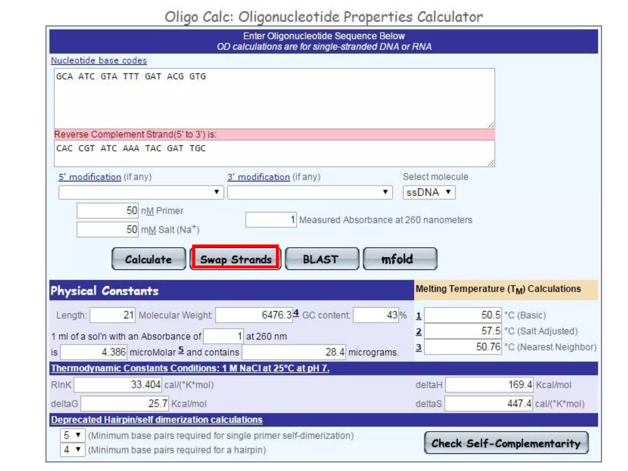628x471 pixels.
Task: Open the ssDNA molecule selector
Action: coord(428,192)
